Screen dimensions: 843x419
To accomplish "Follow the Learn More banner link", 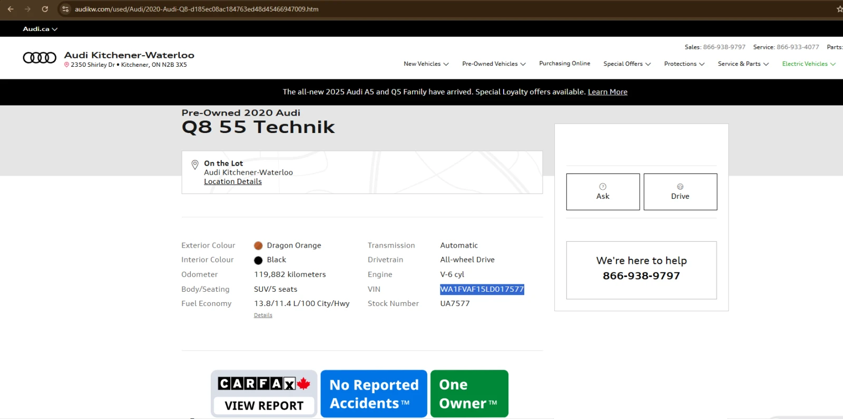I will coord(607,92).
